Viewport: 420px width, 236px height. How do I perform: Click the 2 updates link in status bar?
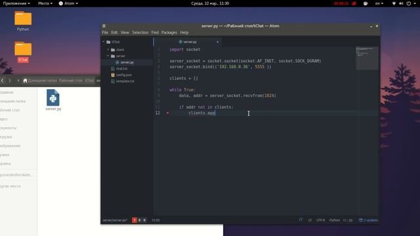click(368, 220)
